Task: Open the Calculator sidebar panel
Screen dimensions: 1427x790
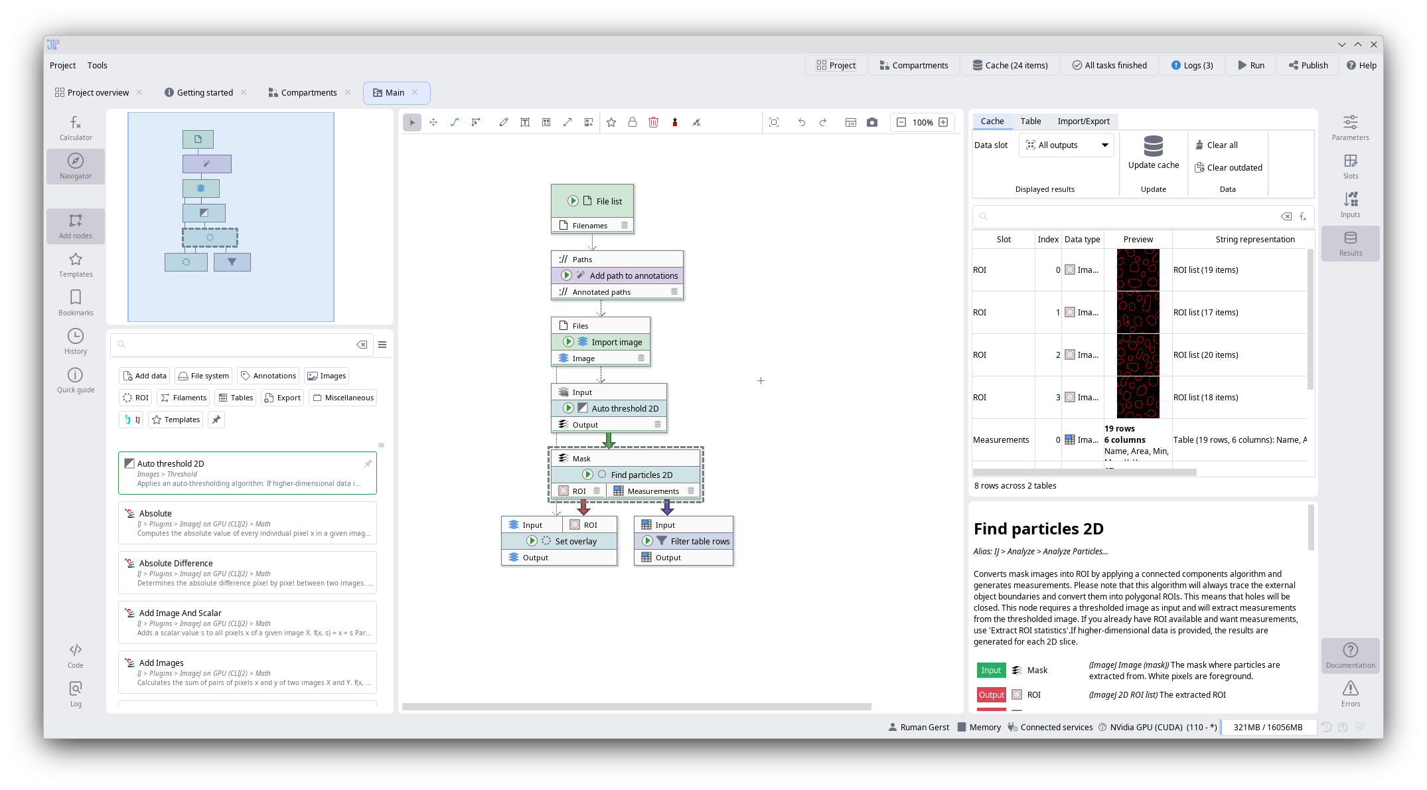Action: pos(76,127)
